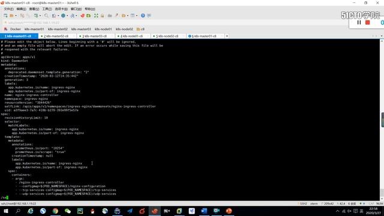The width and height of the screenshot is (384, 216).
Task: Stop the screen recording with red square
Action: [x=367, y=22]
